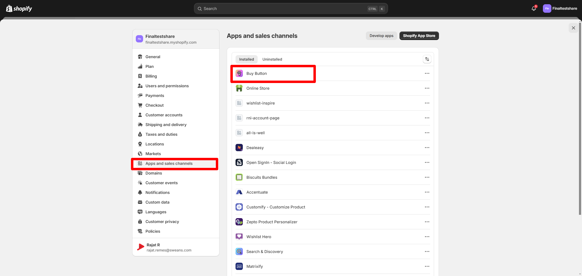Image resolution: width=582 pixels, height=276 pixels.
Task: Open more options for Customify
Action: (x=427, y=207)
